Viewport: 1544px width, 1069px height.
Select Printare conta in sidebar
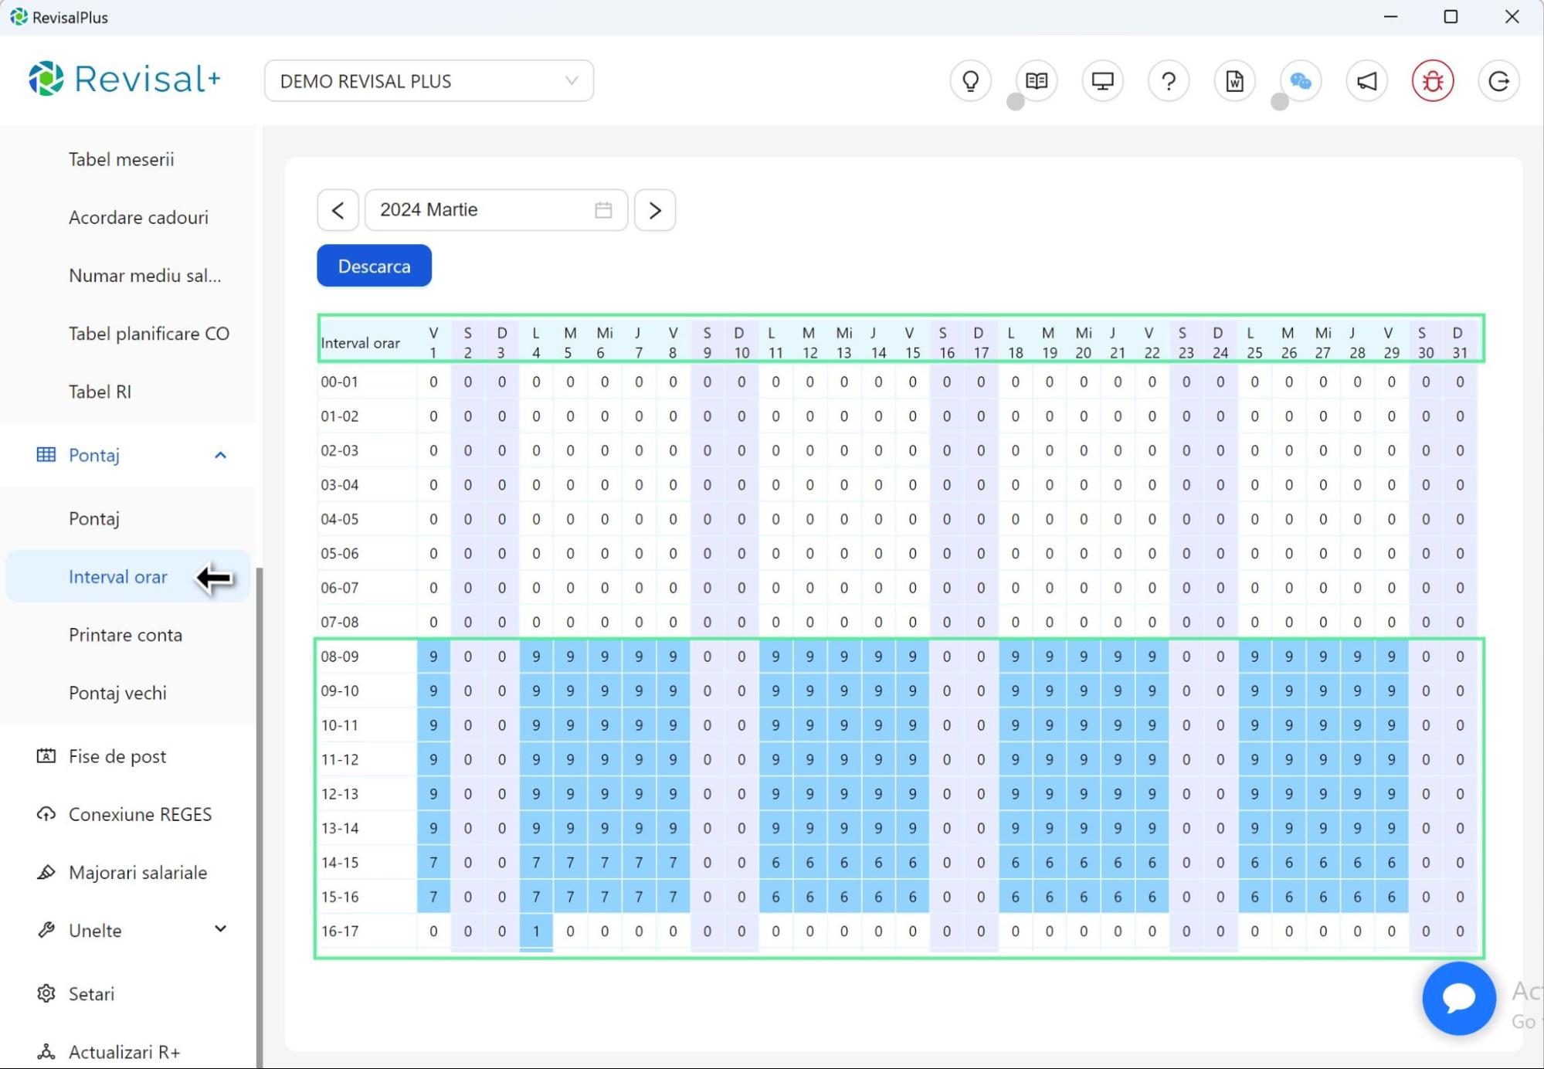click(x=125, y=635)
